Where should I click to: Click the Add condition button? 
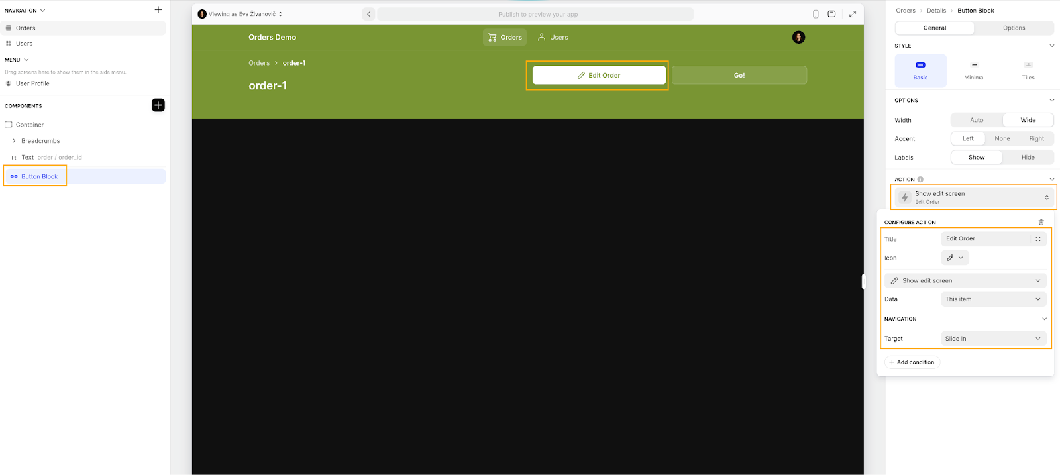coord(912,362)
